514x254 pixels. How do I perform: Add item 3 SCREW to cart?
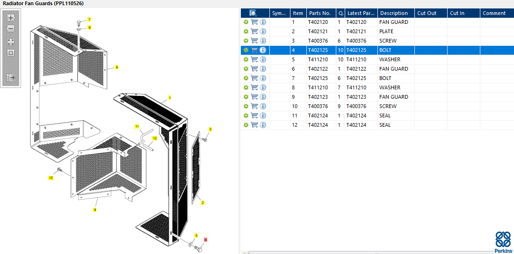tap(254, 41)
